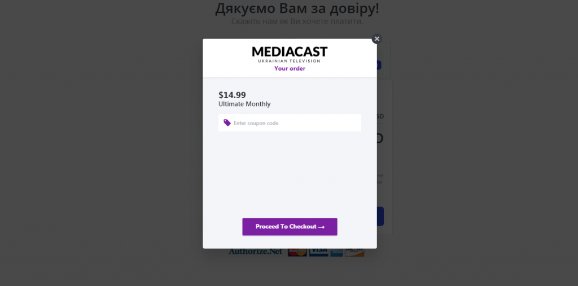Screen dimensions: 578x286
Task: Close the order popup with the X
Action: pos(376,39)
